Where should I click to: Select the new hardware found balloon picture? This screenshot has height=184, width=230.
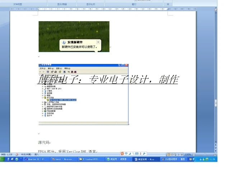coord(74,37)
